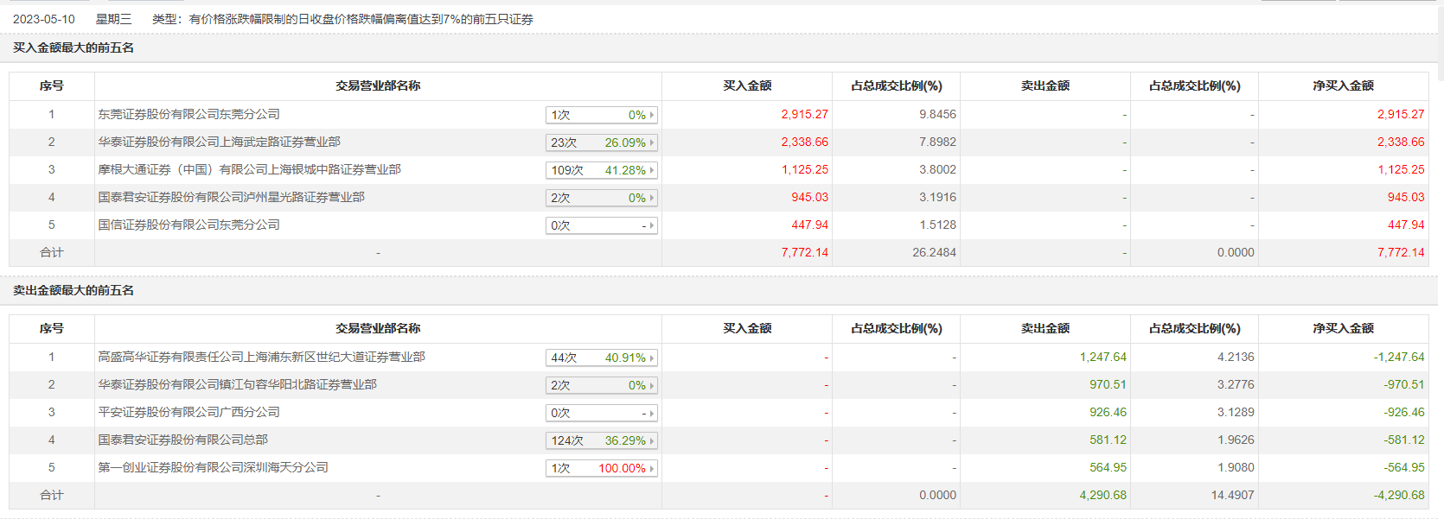Open 华泰证券上海武定路证券营业部 link
This screenshot has width=1444, height=519.
219,142
